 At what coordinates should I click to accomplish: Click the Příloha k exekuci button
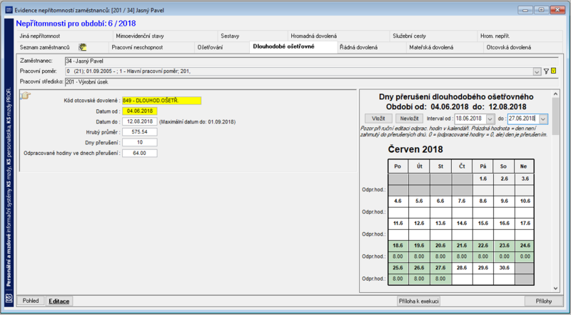click(418, 301)
